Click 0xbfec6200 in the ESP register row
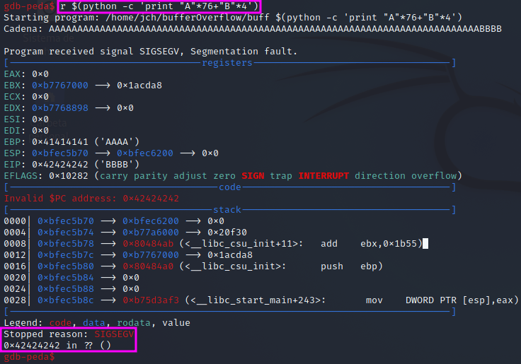Viewport: 521px width, 364px height. (x=145, y=153)
